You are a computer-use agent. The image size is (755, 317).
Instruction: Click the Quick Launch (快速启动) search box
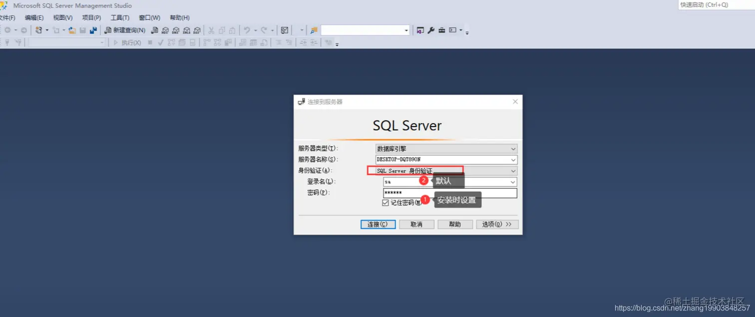click(x=717, y=4)
